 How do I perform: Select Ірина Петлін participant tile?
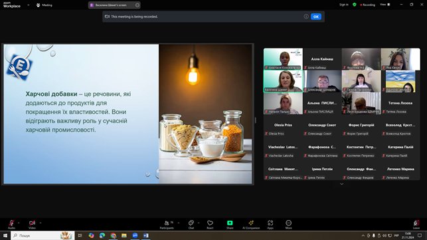pos(322,169)
